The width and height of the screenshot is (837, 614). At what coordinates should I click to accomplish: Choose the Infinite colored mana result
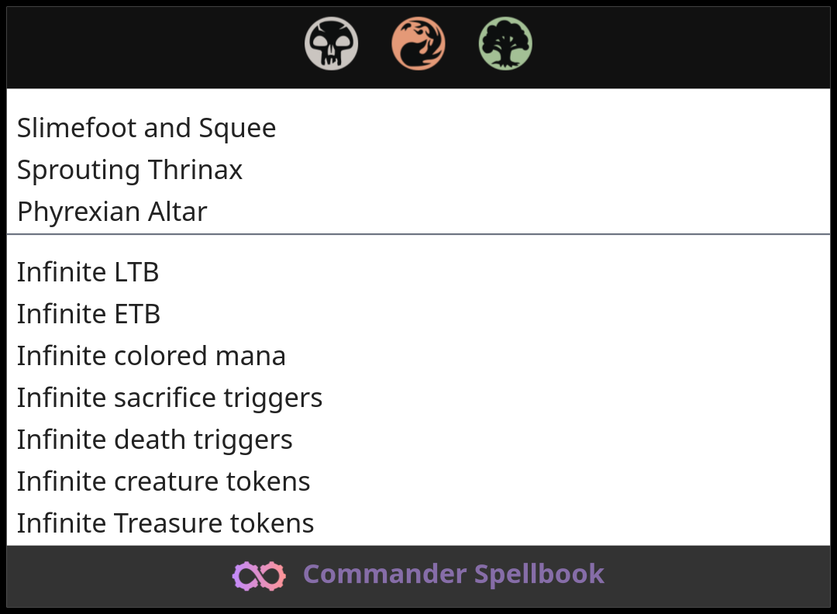[x=152, y=356]
